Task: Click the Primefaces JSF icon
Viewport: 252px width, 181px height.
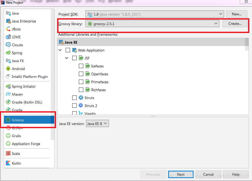Action: 88,82
